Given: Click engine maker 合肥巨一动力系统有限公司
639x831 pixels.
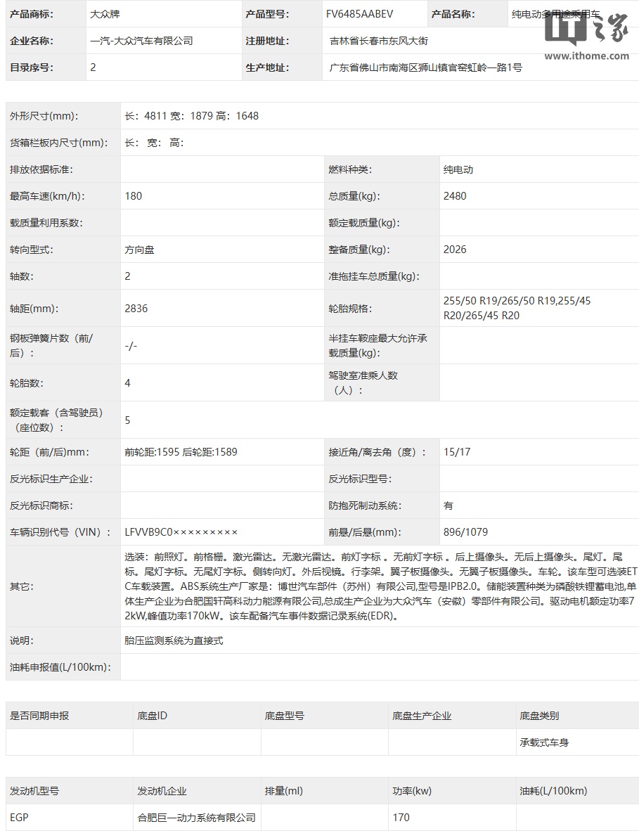Looking at the screenshot, I should point(197,818).
